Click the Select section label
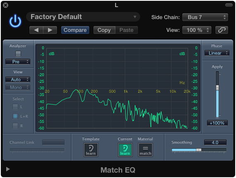The height and width of the screenshot is (178, 236). (18, 99)
